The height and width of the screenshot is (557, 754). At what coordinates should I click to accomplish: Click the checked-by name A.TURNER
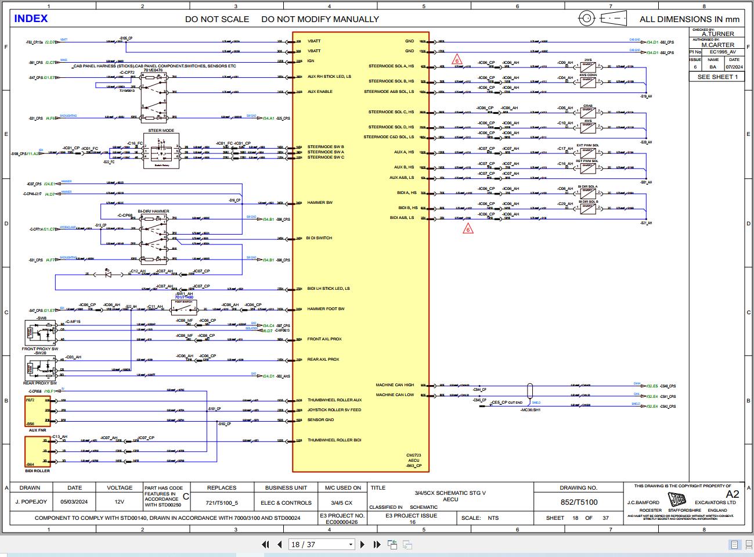pyautogui.click(x=717, y=34)
